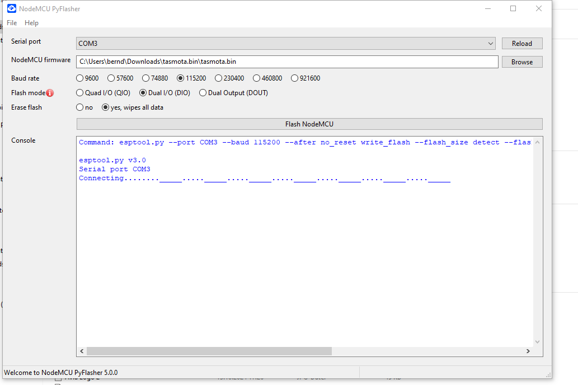Click the Erase flash label
Image resolution: width=578 pixels, height=385 pixels.
click(26, 107)
